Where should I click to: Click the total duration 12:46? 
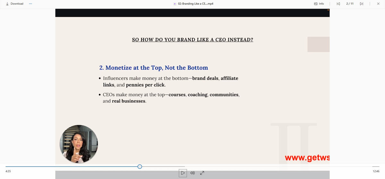coord(376,171)
